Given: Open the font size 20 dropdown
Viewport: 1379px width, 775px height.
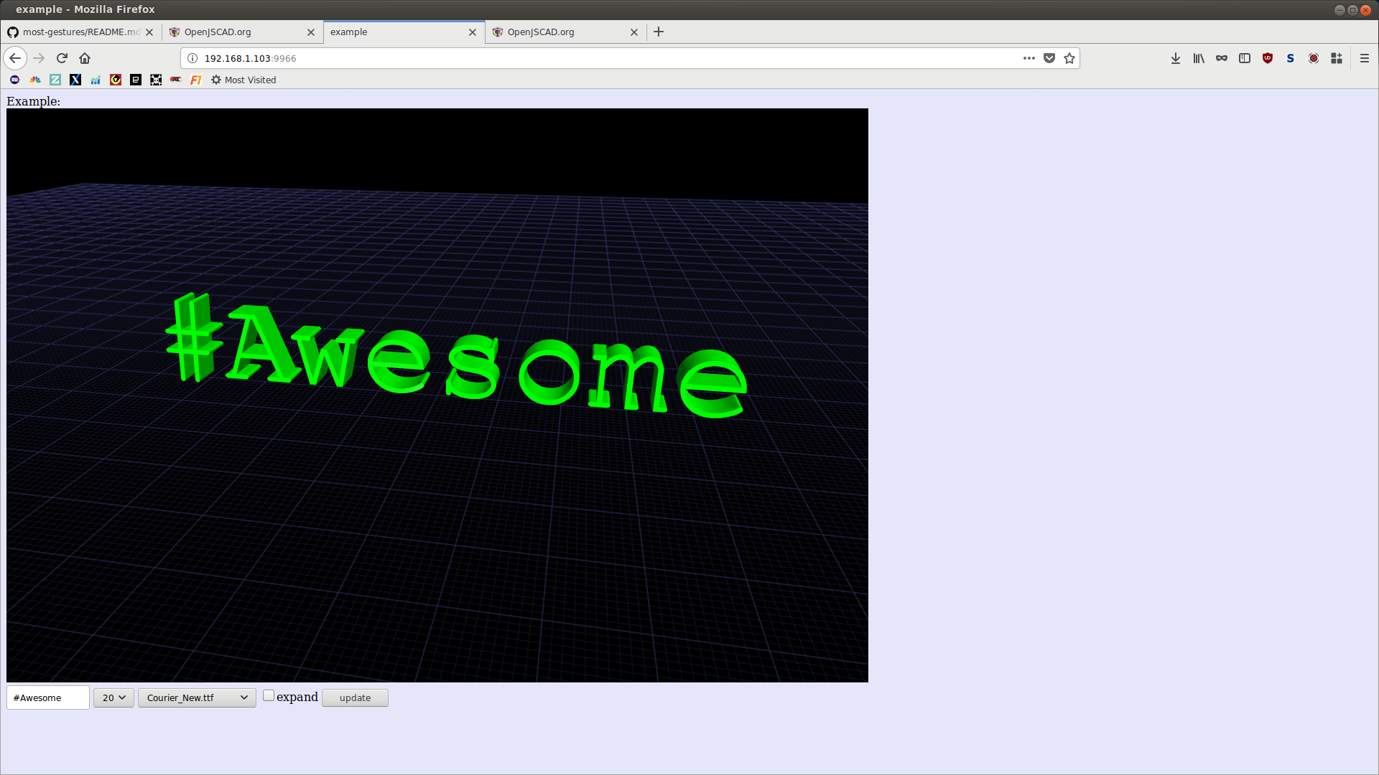Looking at the screenshot, I should coord(113,697).
